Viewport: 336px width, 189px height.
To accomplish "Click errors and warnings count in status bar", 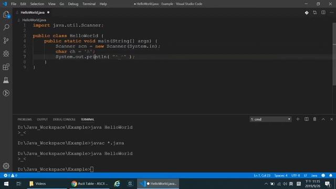I will pyautogui.click(x=10, y=175).
